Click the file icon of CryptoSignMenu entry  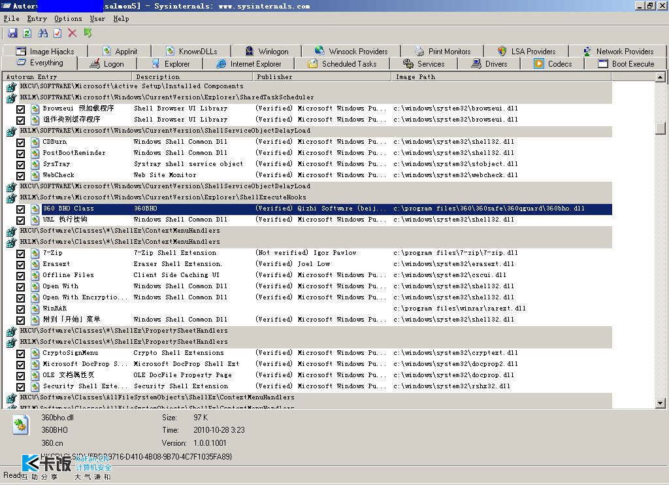coord(35,353)
